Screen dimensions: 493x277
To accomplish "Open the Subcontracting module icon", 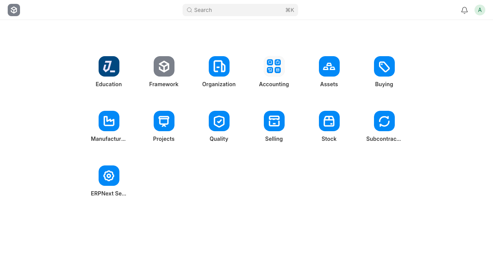I will [x=384, y=121].
